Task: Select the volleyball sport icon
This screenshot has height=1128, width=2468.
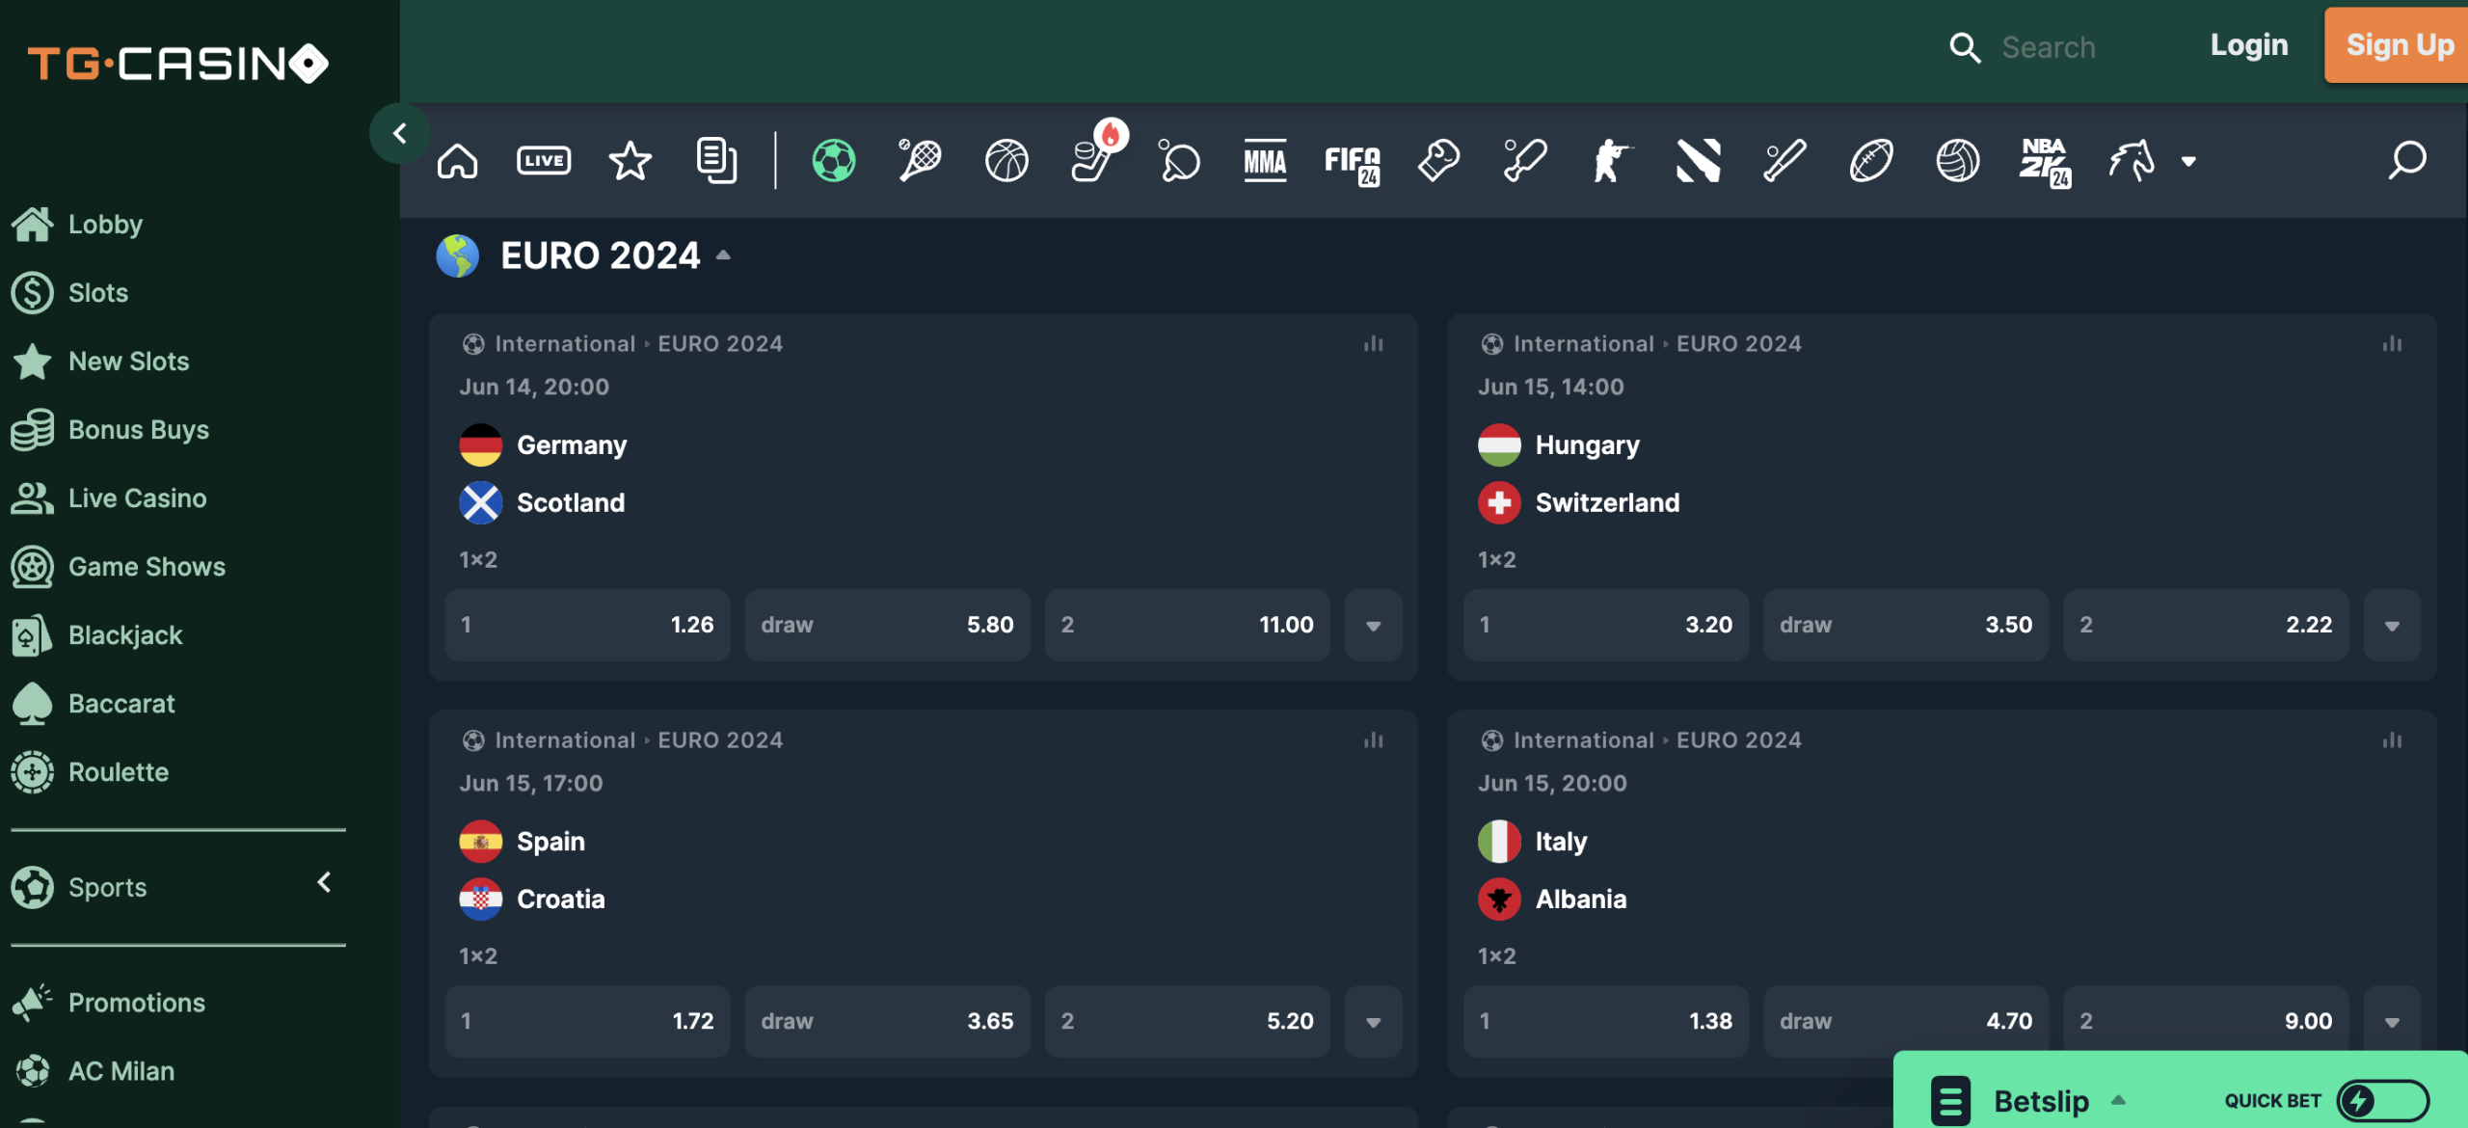Action: click(x=1957, y=161)
